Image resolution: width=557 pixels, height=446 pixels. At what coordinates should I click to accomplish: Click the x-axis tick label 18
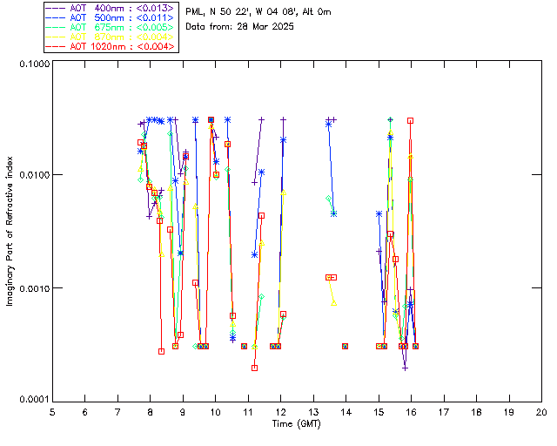coord(476,413)
